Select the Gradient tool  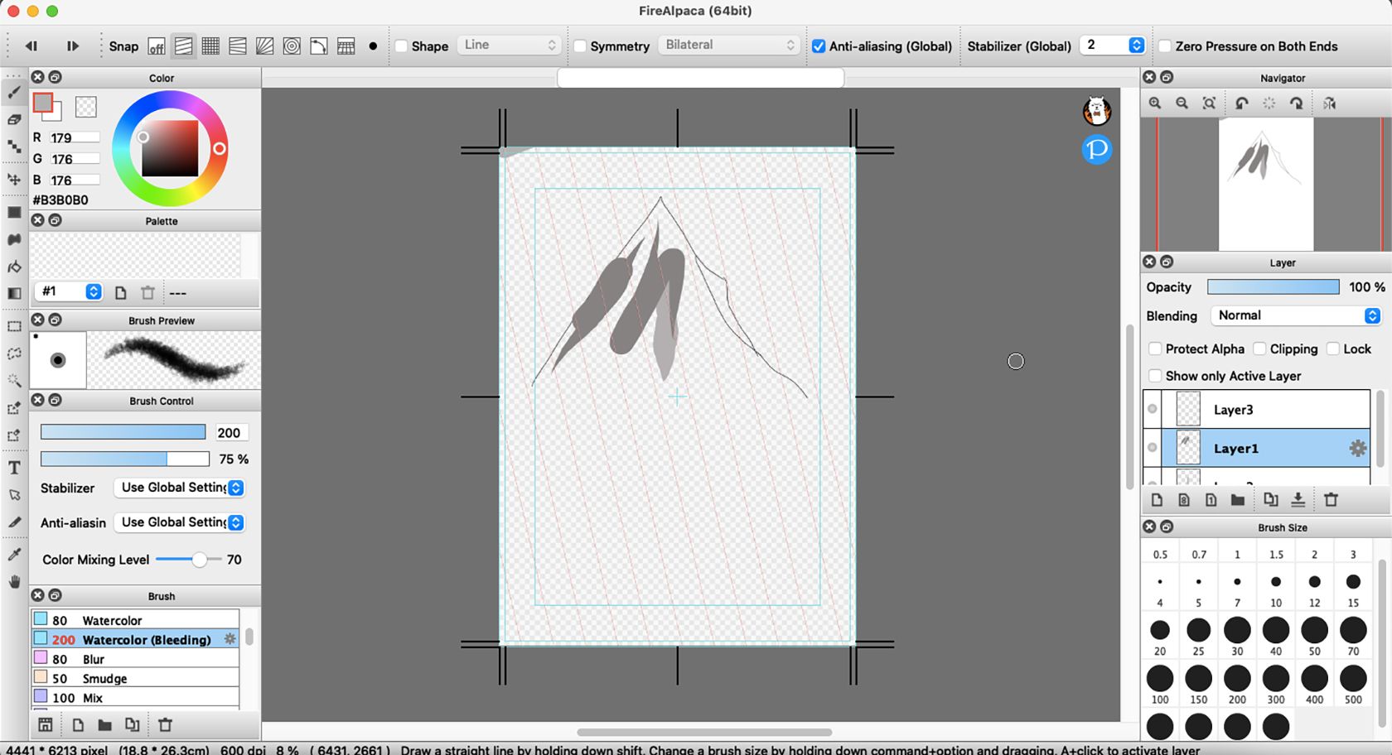tap(14, 293)
